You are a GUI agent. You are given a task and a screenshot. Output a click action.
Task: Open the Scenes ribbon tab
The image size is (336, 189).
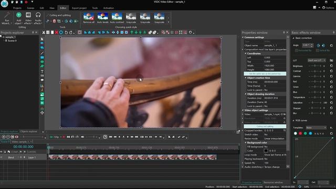(x=30, y=8)
